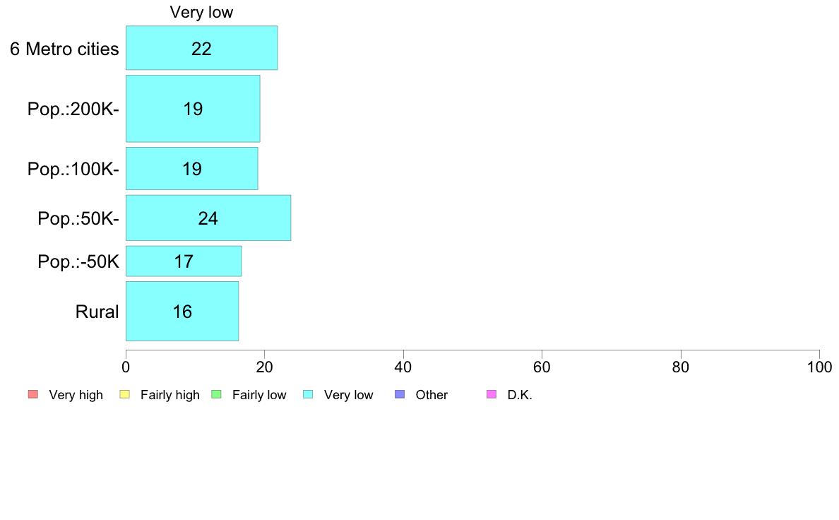Select the 6 Metro cities bar

pyautogui.click(x=202, y=47)
